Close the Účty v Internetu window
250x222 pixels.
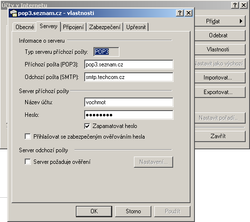pos(244,5)
